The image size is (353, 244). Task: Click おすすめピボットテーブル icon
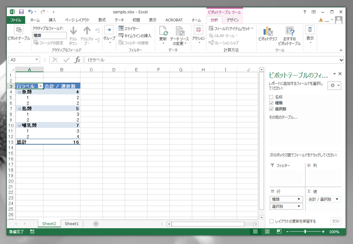tap(290, 31)
